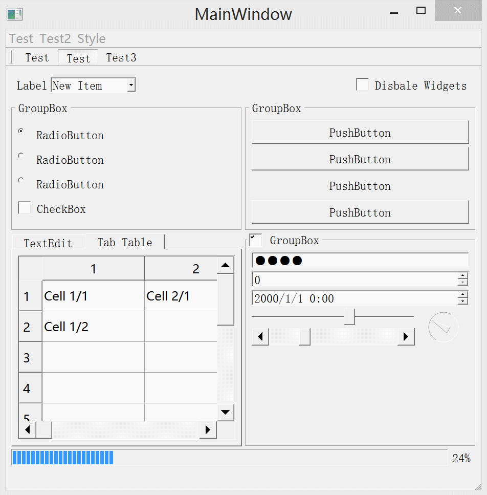487x495 pixels.
Task: Click the round dial control
Action: (x=443, y=327)
